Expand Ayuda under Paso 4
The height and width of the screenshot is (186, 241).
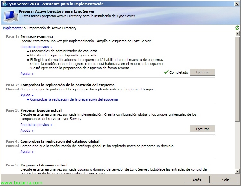coord(27,152)
